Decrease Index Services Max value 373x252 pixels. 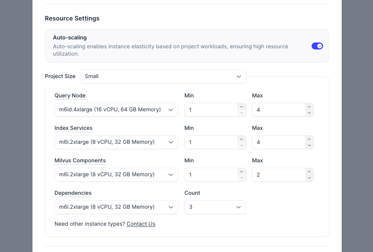tap(309, 146)
